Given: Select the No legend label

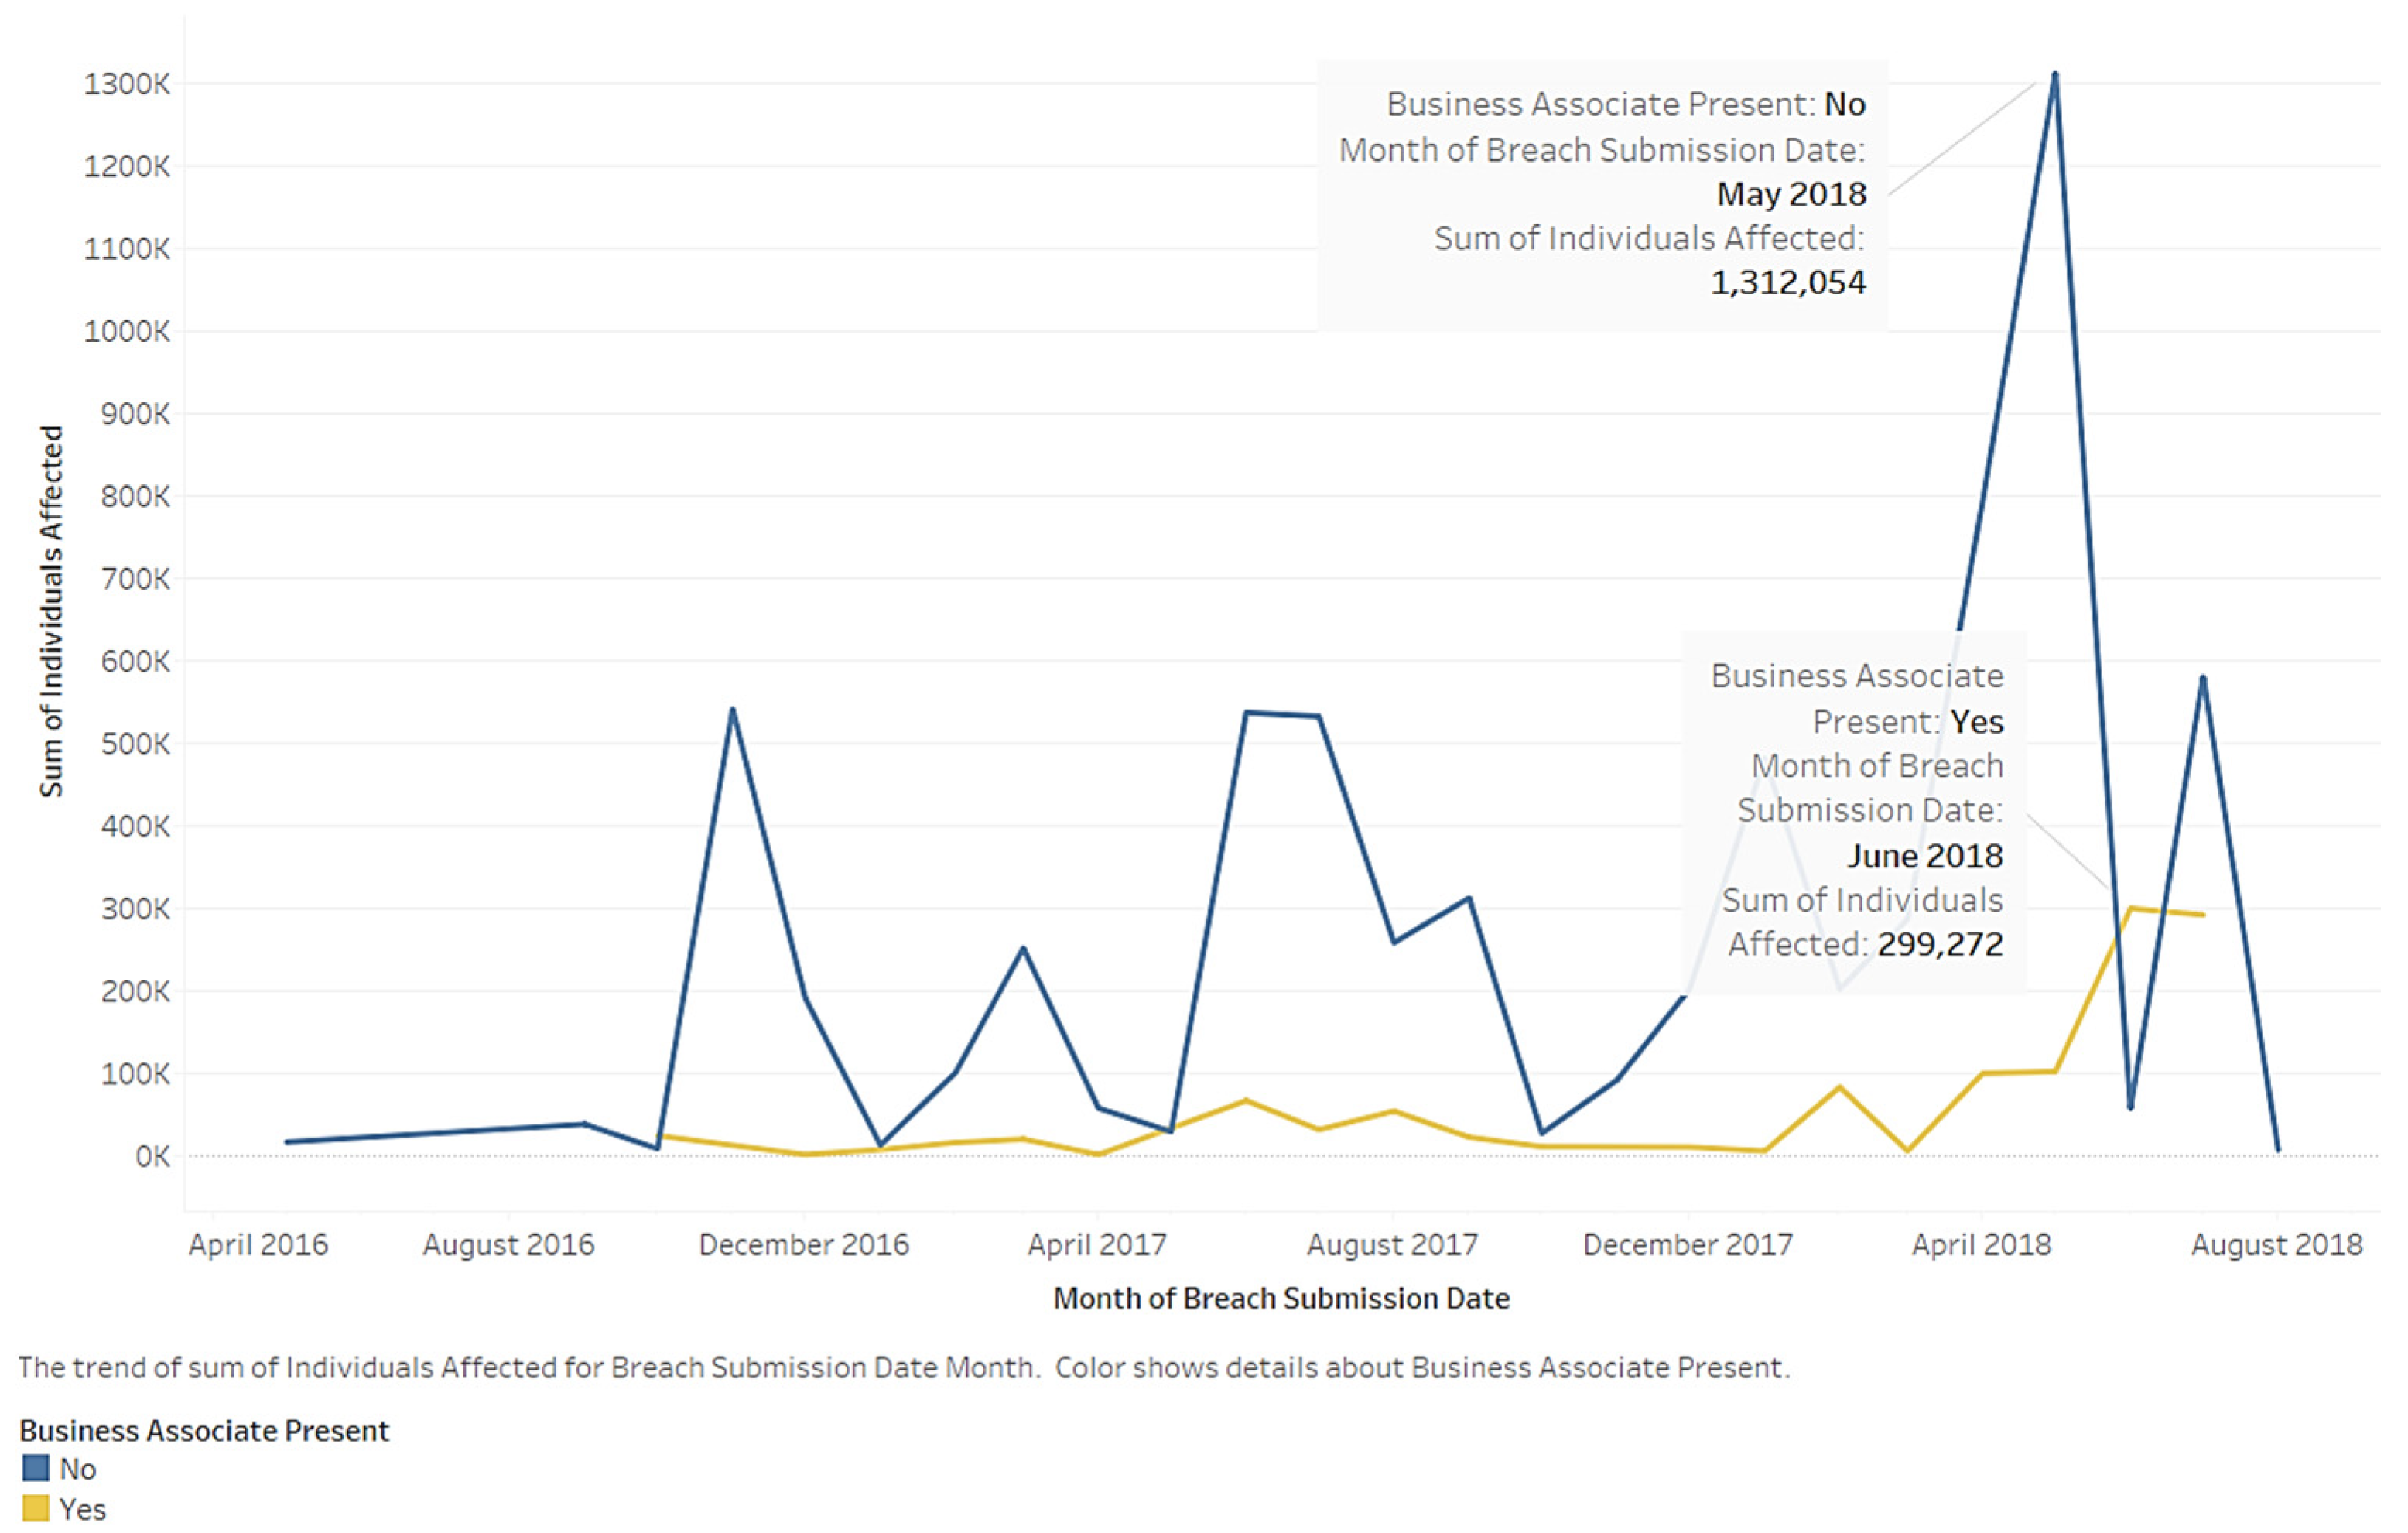Looking at the screenshot, I should point(77,1469).
